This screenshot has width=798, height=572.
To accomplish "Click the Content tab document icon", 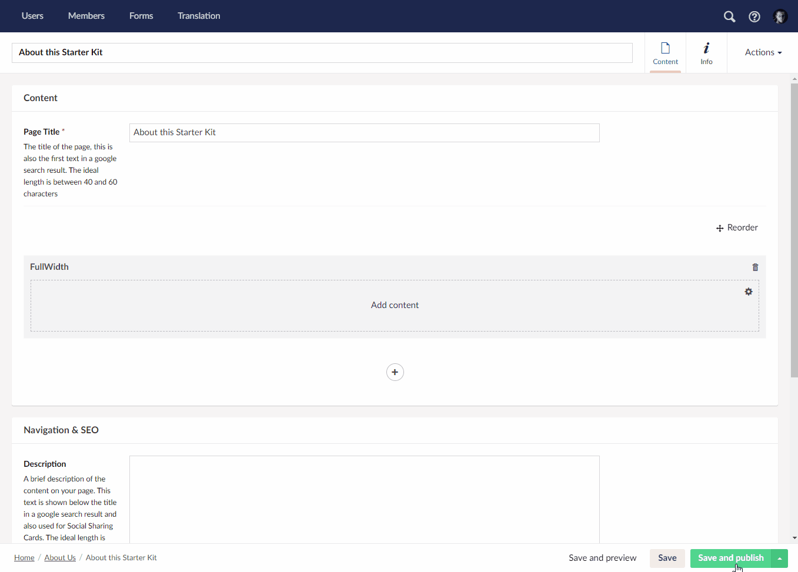I will pos(665,46).
